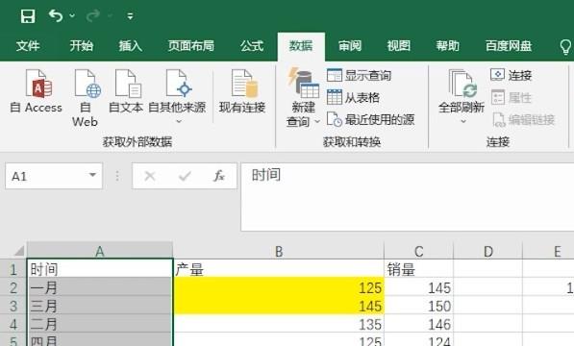Click cell A2 containing 一月
This screenshot has width=574, height=346.
click(x=100, y=287)
